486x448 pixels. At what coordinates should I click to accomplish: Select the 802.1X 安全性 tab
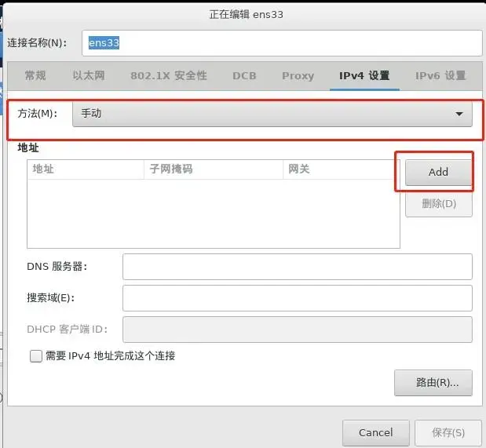[169, 75]
